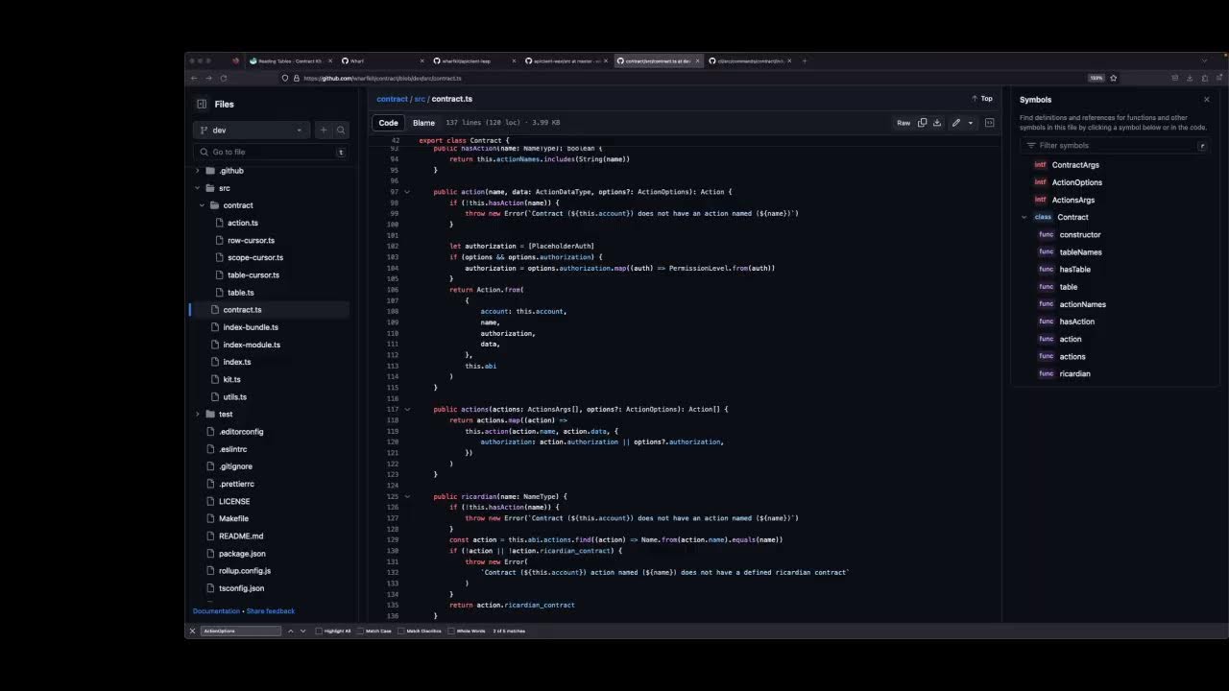Switch to the Code tab

[x=388, y=123]
